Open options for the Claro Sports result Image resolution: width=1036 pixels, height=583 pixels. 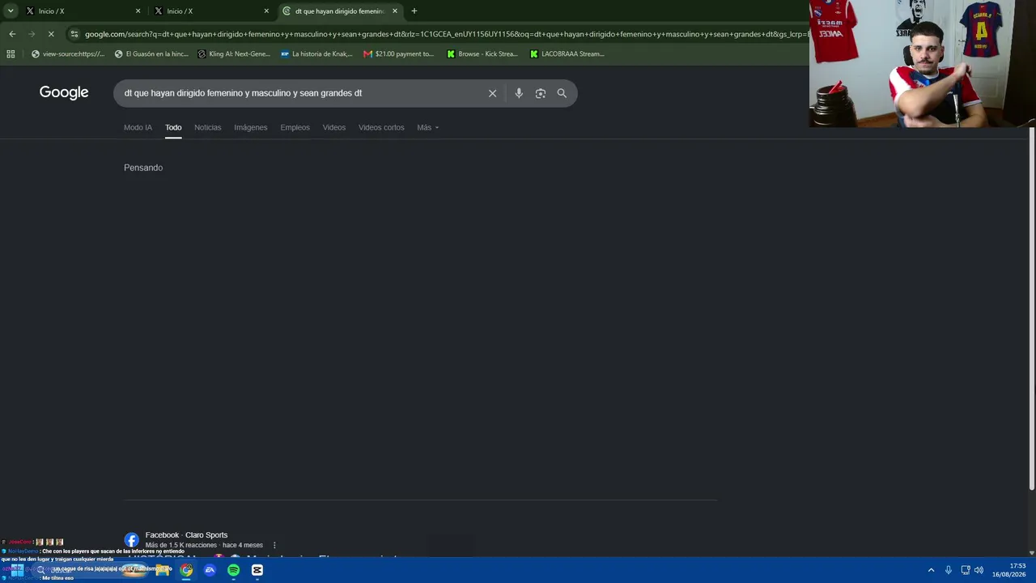(x=274, y=546)
